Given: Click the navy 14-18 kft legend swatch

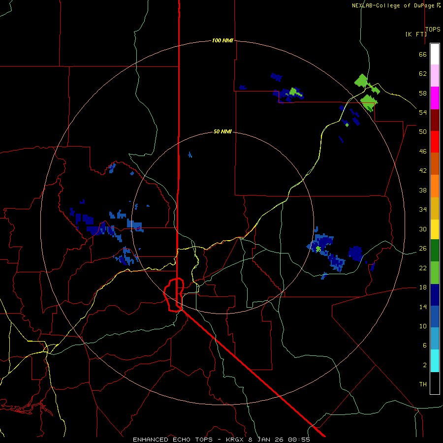Looking at the screenshot, I should click(x=435, y=295).
